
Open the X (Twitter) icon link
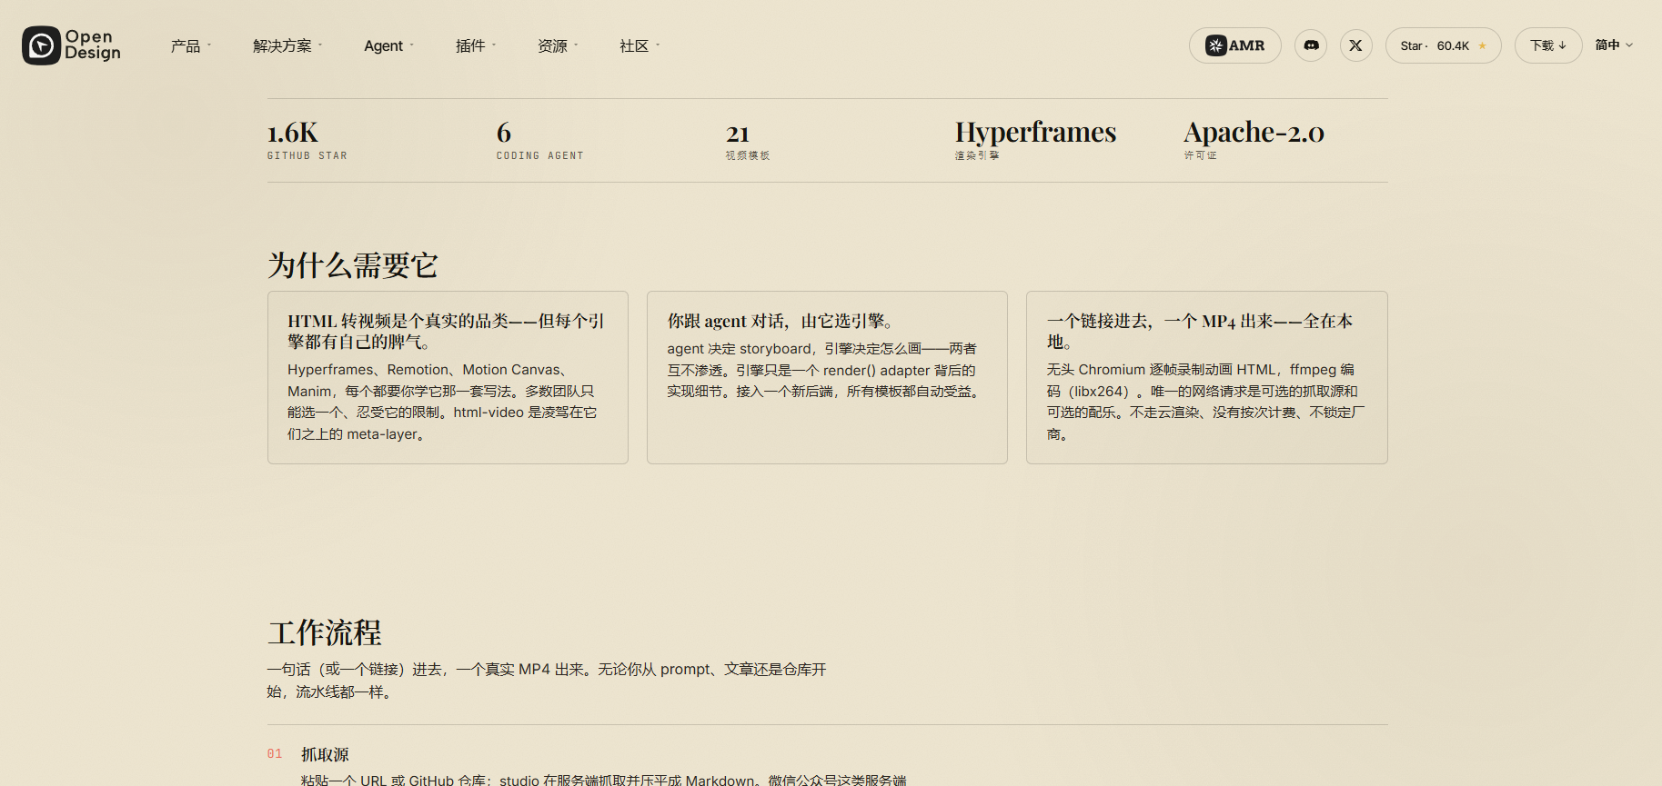tap(1355, 45)
